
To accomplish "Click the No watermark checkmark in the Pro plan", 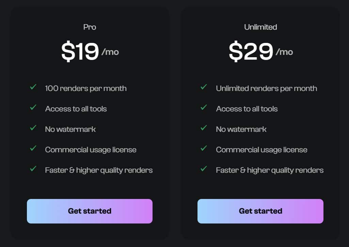I will click(33, 128).
